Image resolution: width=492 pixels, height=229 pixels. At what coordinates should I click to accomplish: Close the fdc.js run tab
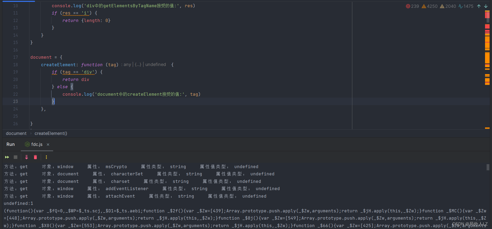click(x=48, y=145)
